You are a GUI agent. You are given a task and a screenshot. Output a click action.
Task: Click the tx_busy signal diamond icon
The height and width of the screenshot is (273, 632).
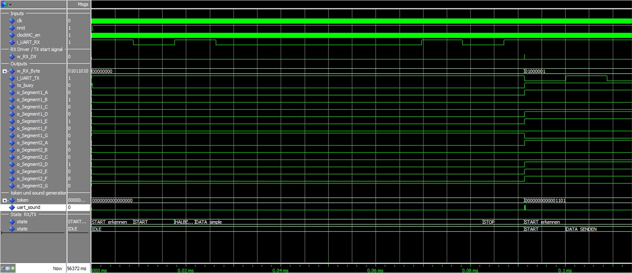pyautogui.click(x=12, y=85)
